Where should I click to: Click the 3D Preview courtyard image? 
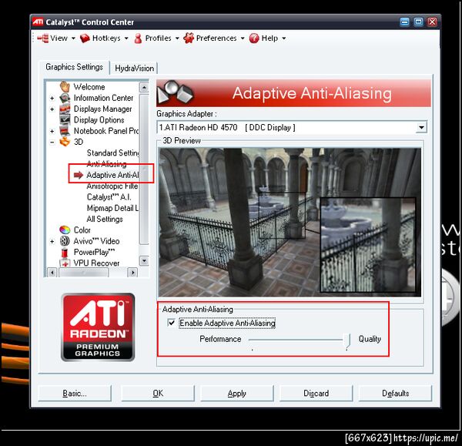pos(290,223)
